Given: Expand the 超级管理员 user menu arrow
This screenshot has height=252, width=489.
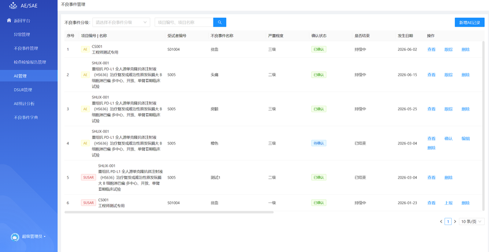Looking at the screenshot, I should pos(45,237).
